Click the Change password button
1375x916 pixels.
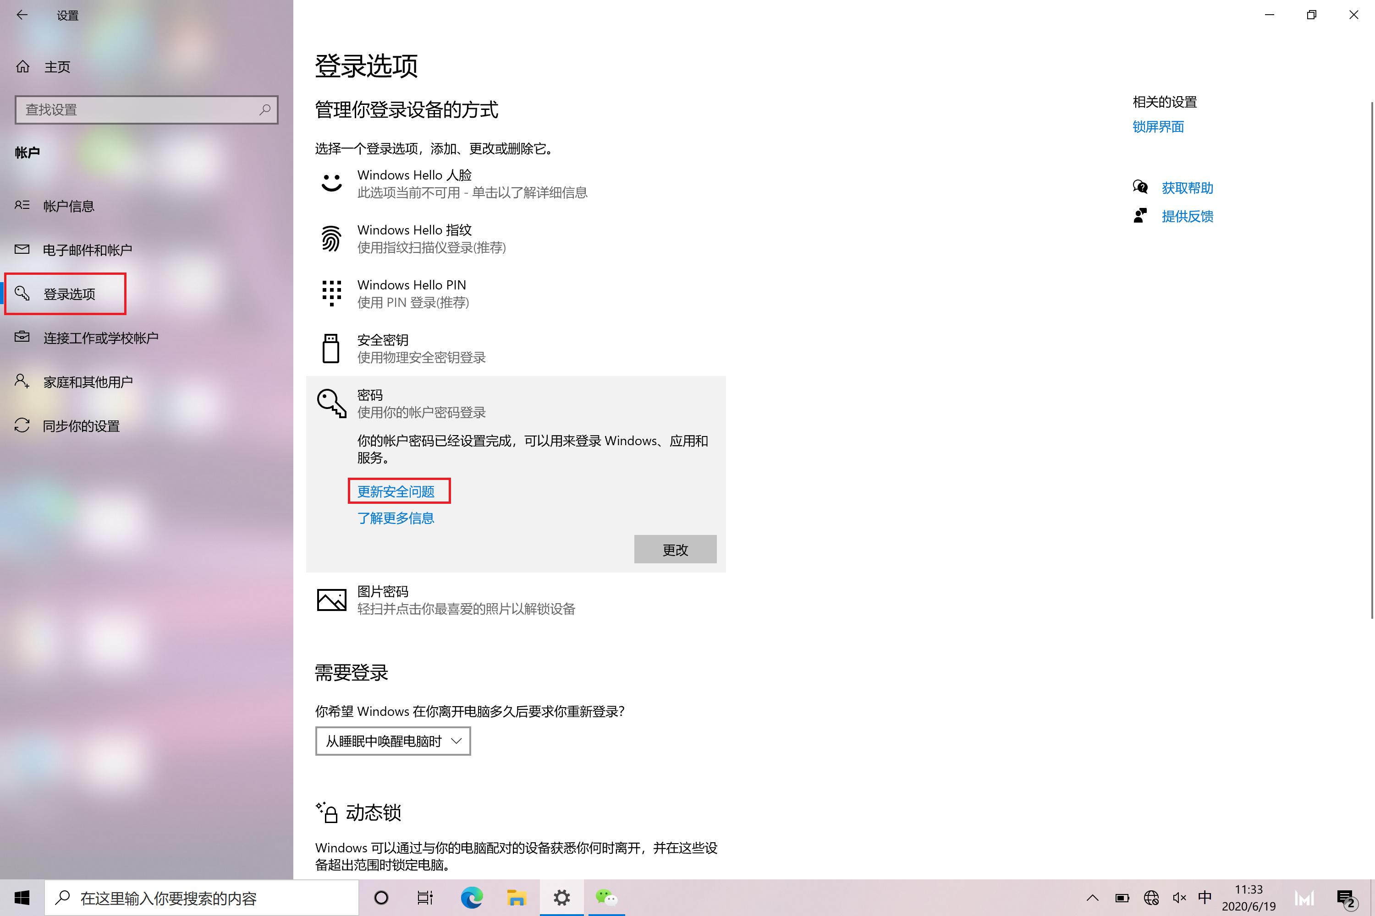tap(675, 550)
